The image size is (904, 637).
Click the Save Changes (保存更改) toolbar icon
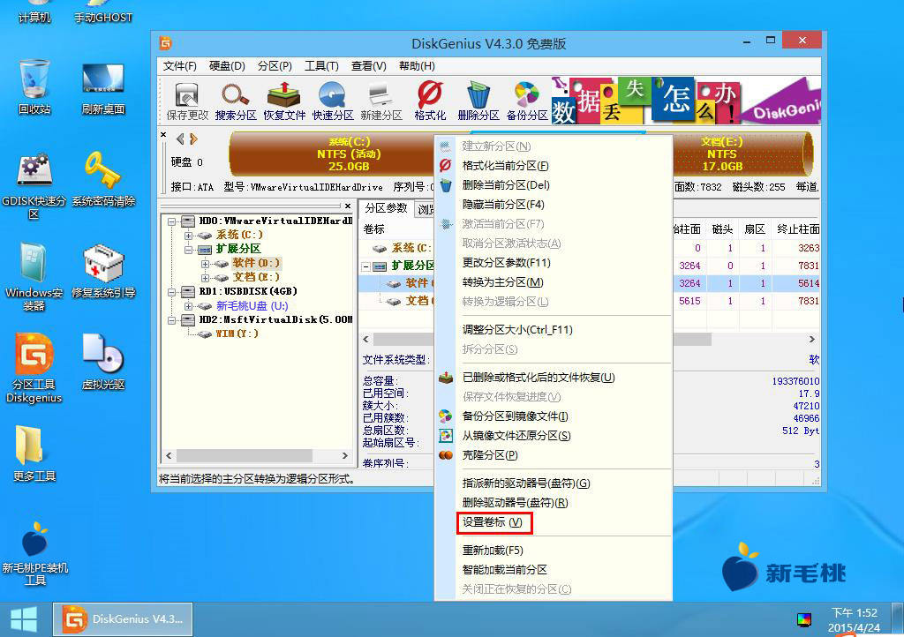click(x=187, y=101)
